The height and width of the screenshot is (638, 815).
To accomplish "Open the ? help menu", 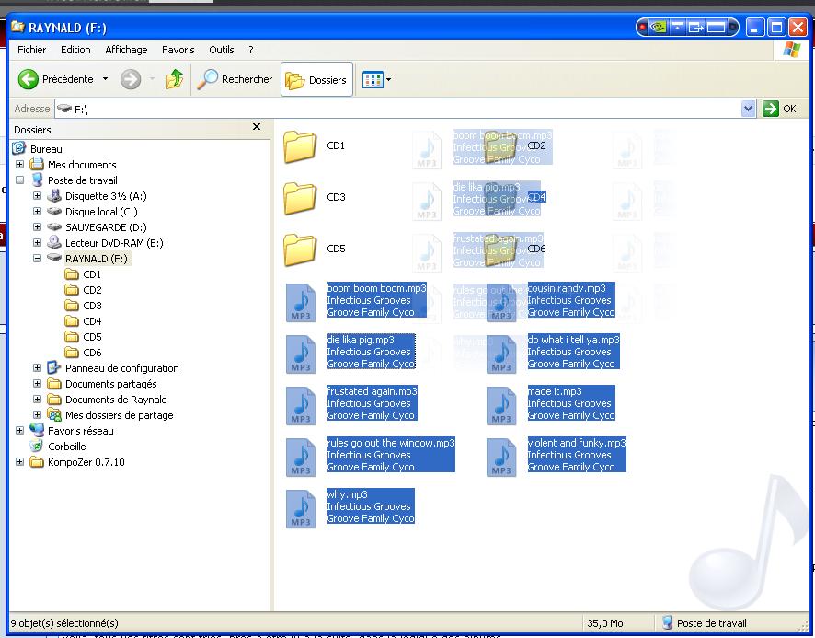I will pyautogui.click(x=251, y=50).
